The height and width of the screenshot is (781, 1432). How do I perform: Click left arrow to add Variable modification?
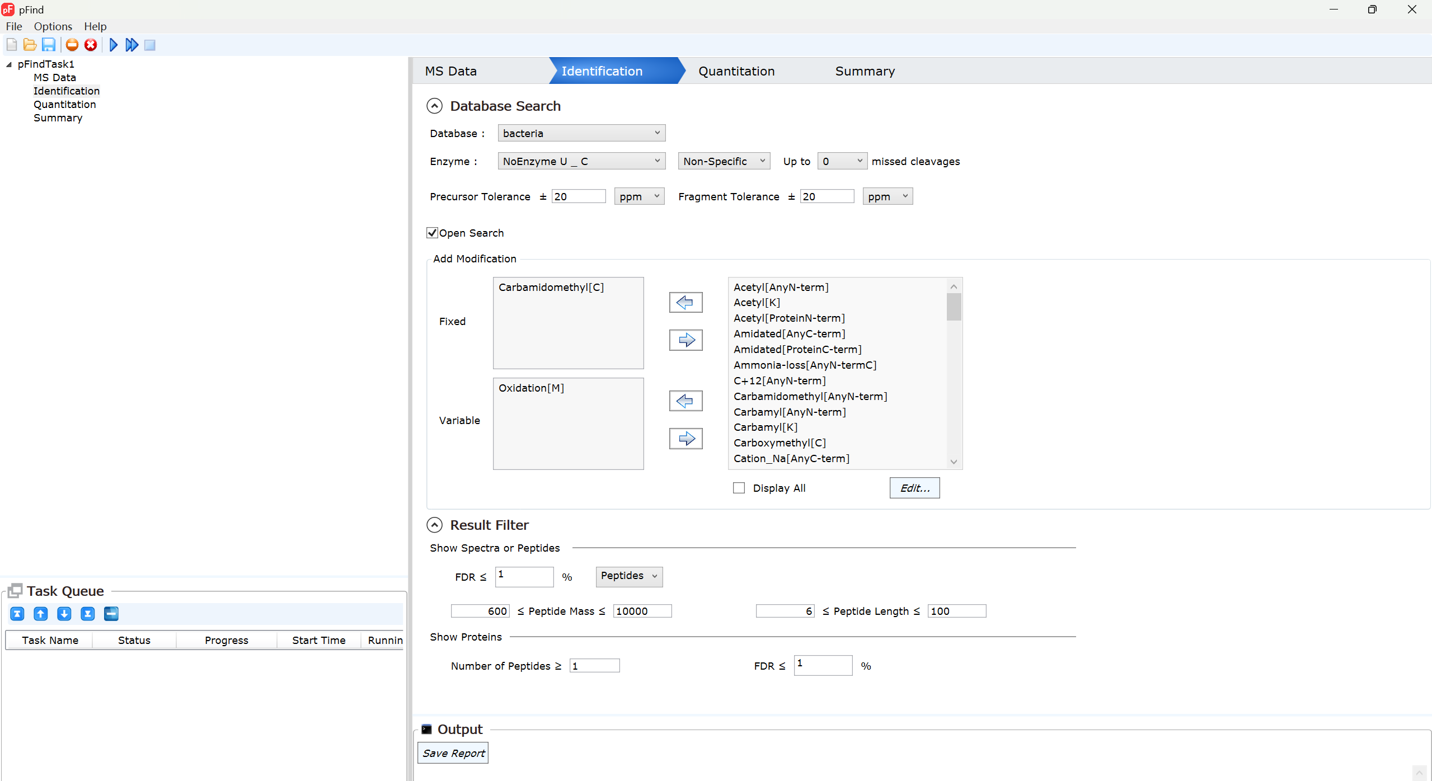pos(686,401)
